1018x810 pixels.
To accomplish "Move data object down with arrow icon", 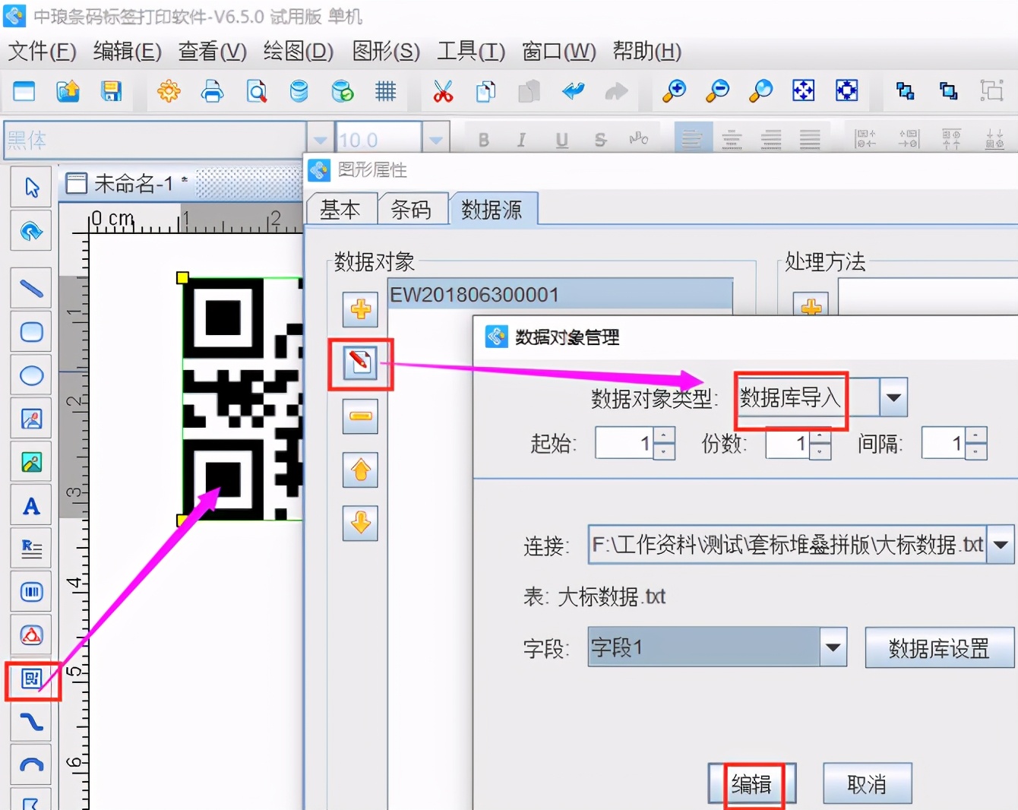I will click(x=360, y=523).
